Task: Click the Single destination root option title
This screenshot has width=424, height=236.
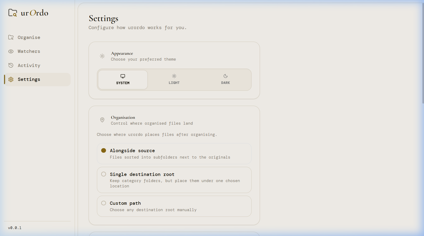Action: point(142,174)
